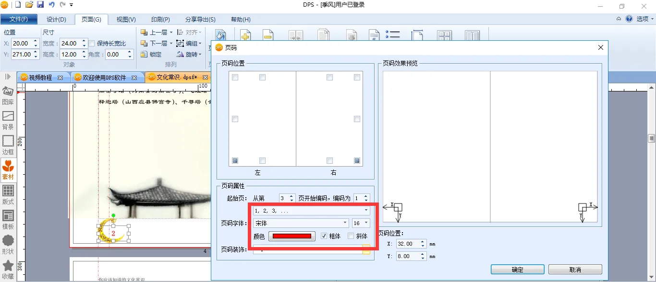This screenshot has height=282, width=656.
Task: Click the 确定 confirm button
Action: click(x=517, y=270)
